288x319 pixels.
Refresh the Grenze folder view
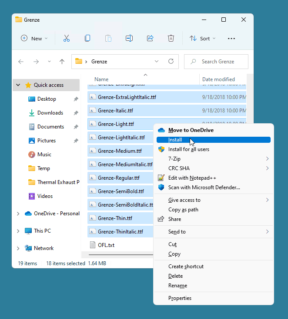pos(171,61)
